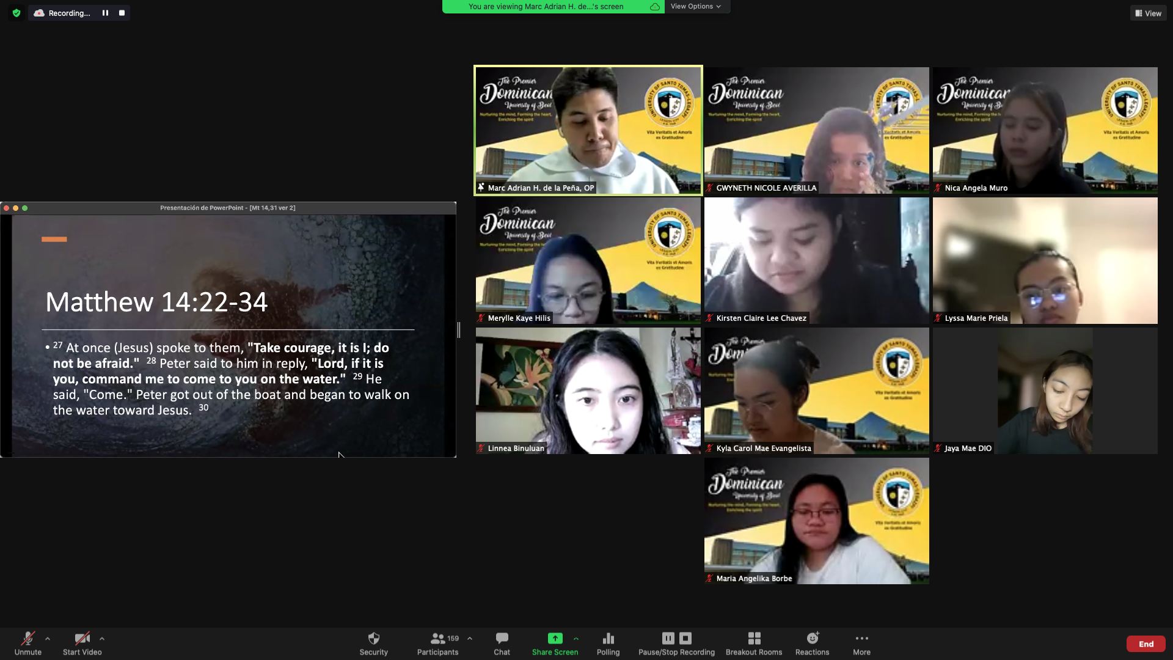Open Breakout Rooms
Image resolution: width=1173 pixels, height=660 pixels.
pyautogui.click(x=753, y=643)
